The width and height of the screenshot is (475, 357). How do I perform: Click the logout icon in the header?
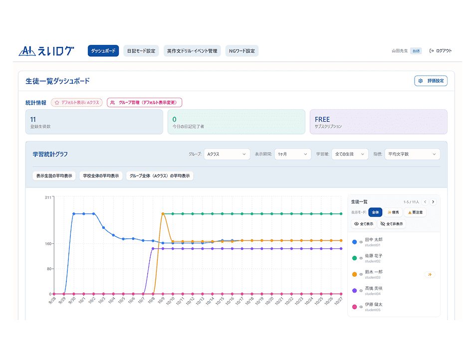(x=431, y=51)
